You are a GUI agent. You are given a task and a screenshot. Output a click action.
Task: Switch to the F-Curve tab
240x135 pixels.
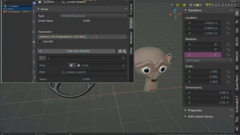(131, 9)
